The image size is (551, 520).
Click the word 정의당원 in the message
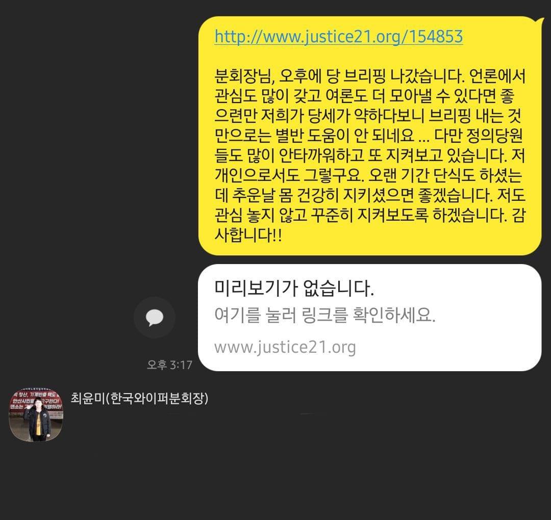click(496, 136)
